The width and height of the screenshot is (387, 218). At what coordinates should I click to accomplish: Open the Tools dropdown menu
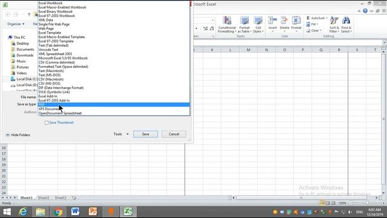tap(121, 134)
